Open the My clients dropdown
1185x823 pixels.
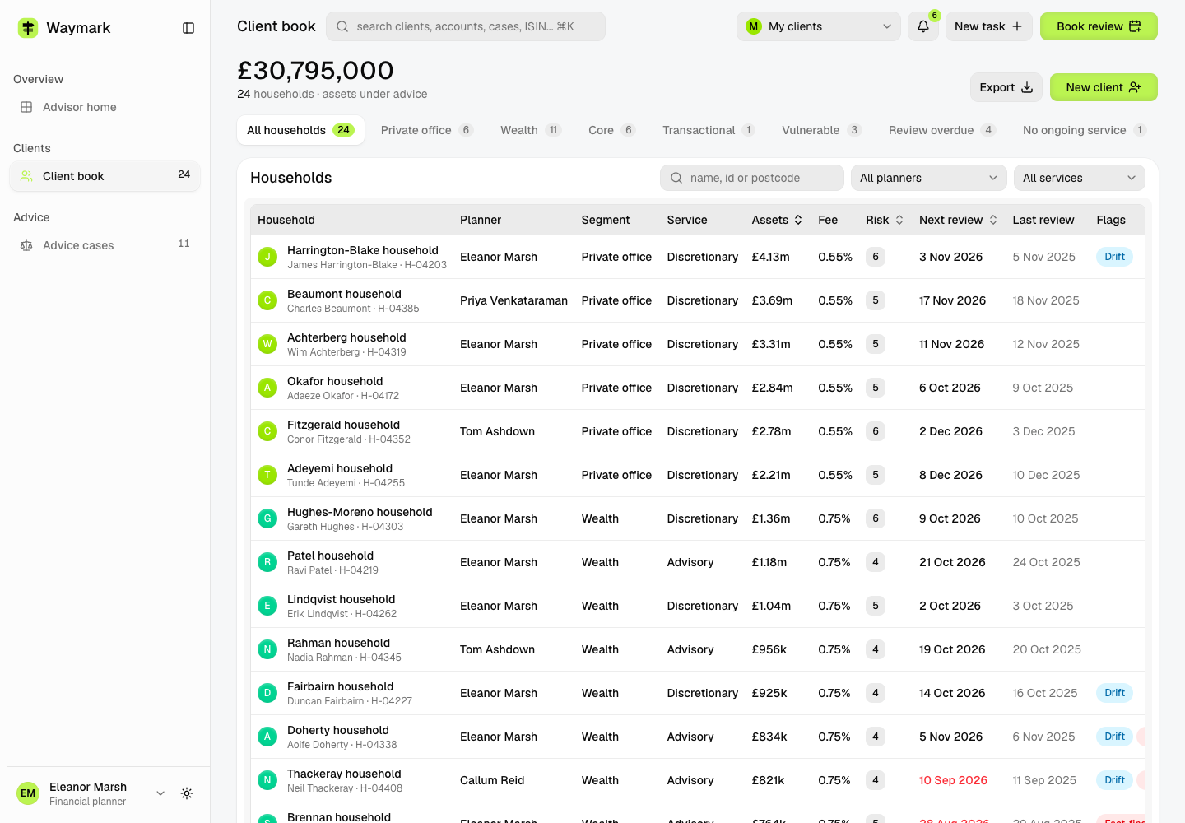pos(819,26)
